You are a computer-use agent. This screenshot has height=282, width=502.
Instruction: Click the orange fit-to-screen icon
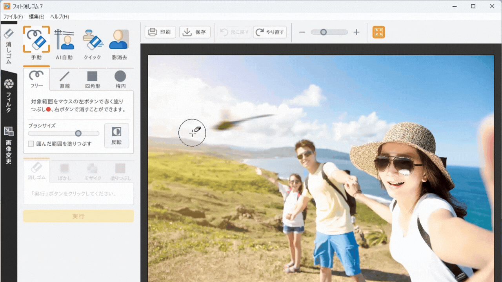(378, 32)
